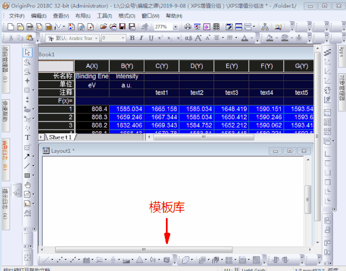Click the cell containing 1832.406
The image size is (346, 271).
pos(127,125)
